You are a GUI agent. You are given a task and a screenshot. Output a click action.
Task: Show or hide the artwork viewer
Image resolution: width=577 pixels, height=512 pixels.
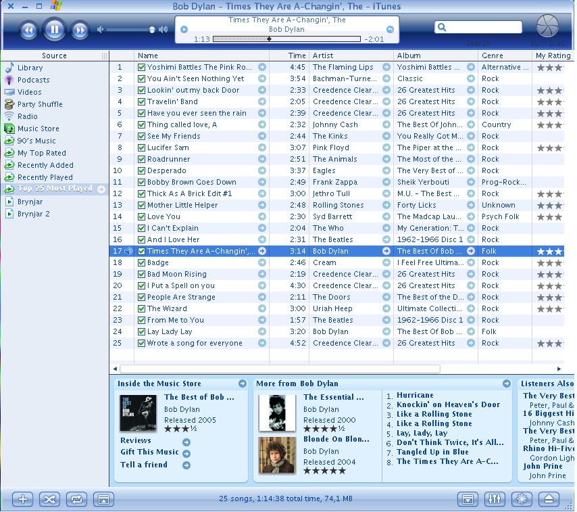click(x=103, y=499)
